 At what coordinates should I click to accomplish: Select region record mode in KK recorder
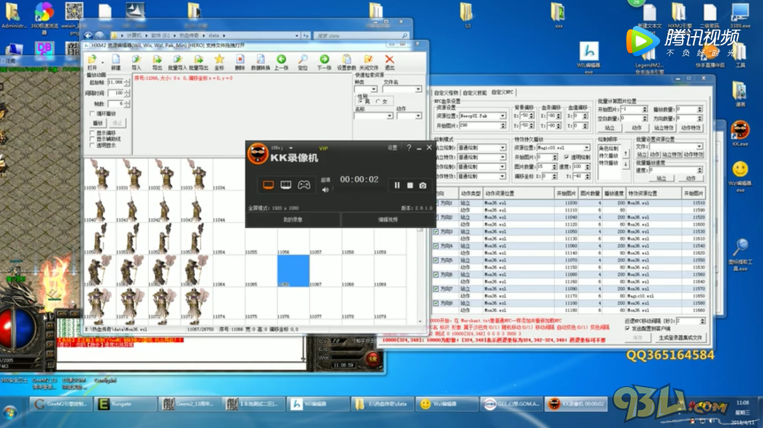point(286,185)
